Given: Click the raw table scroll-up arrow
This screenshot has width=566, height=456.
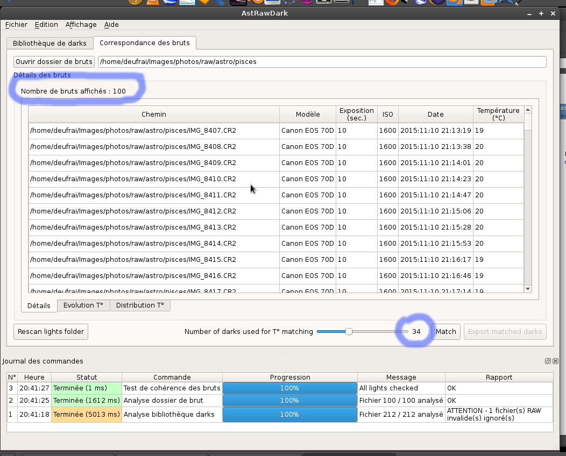Looking at the screenshot, I should point(528,110).
